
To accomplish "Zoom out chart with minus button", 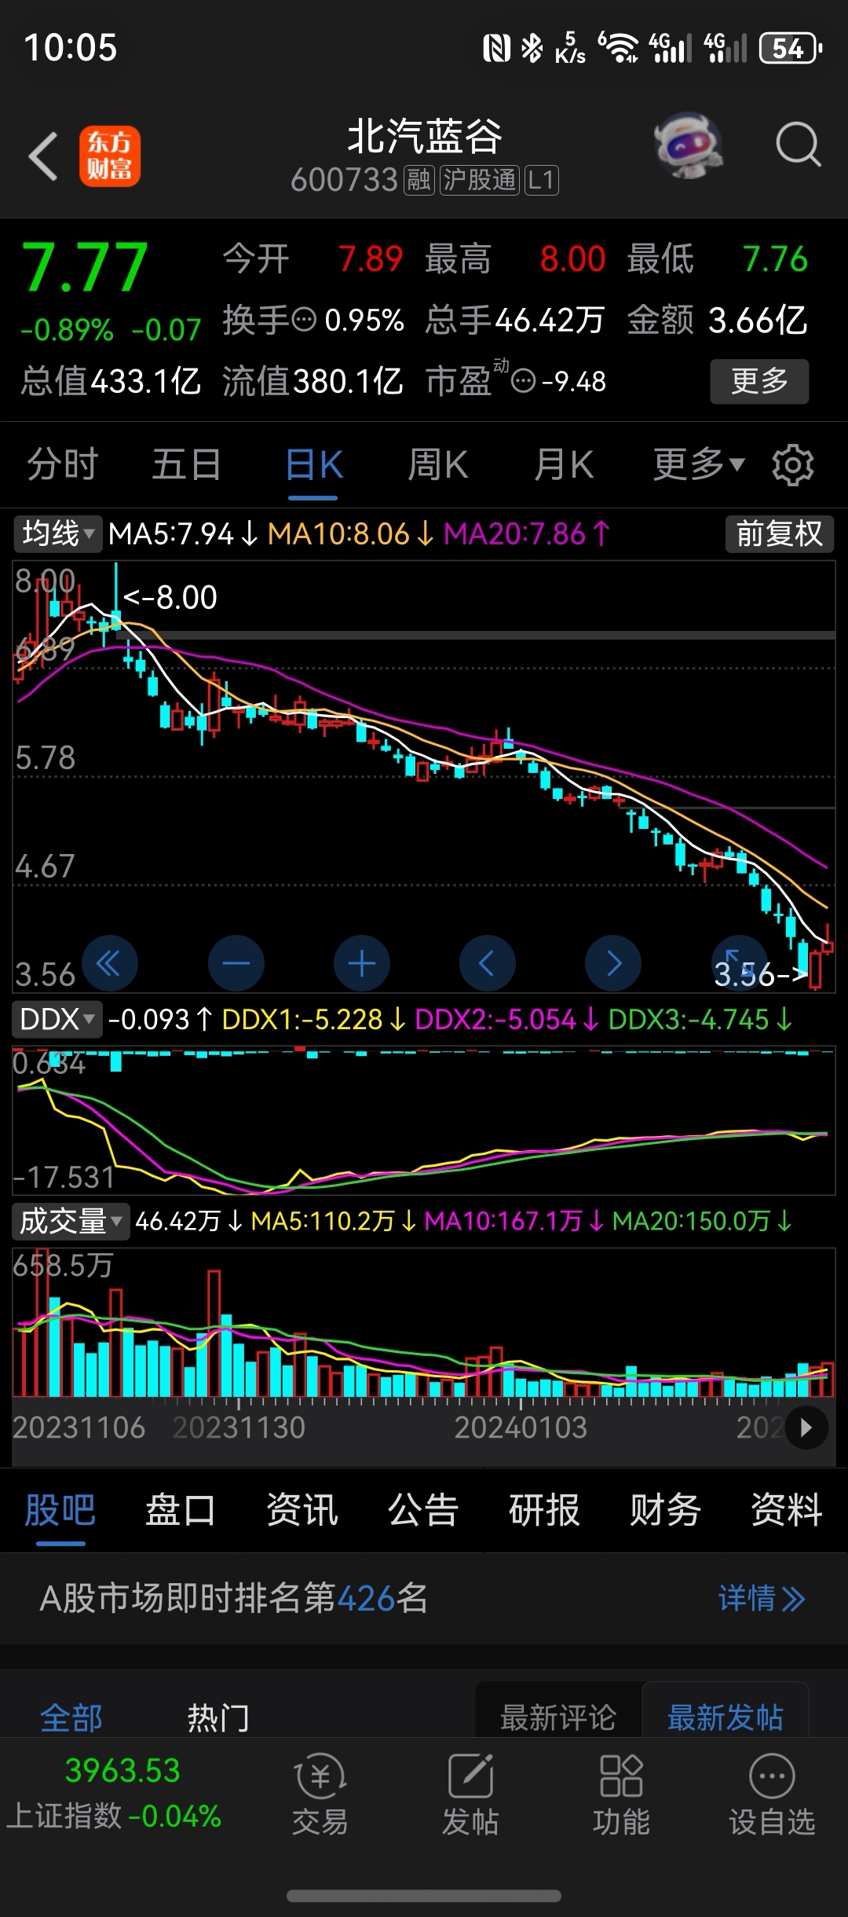I will [x=236, y=962].
